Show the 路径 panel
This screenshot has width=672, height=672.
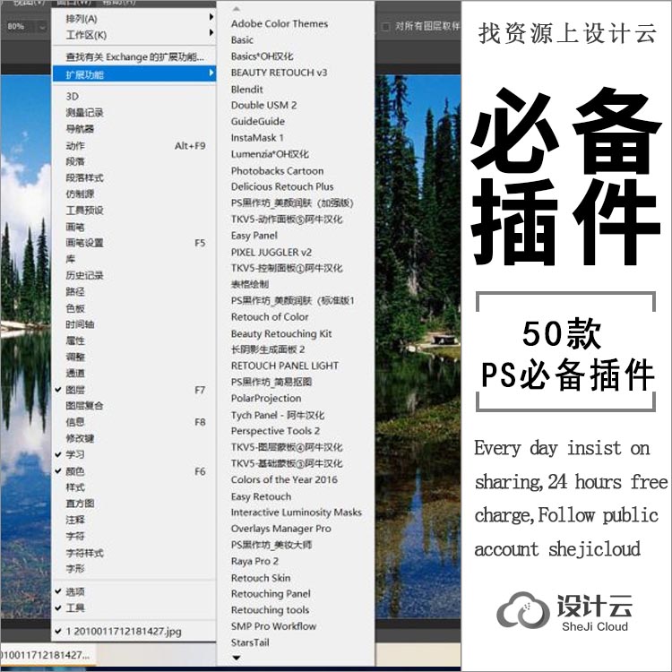(x=134, y=292)
